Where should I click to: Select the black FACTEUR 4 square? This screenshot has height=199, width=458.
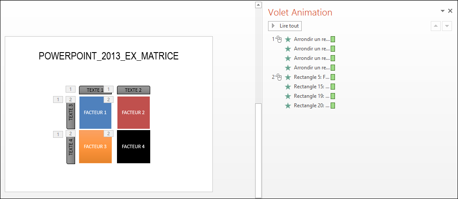click(x=133, y=146)
